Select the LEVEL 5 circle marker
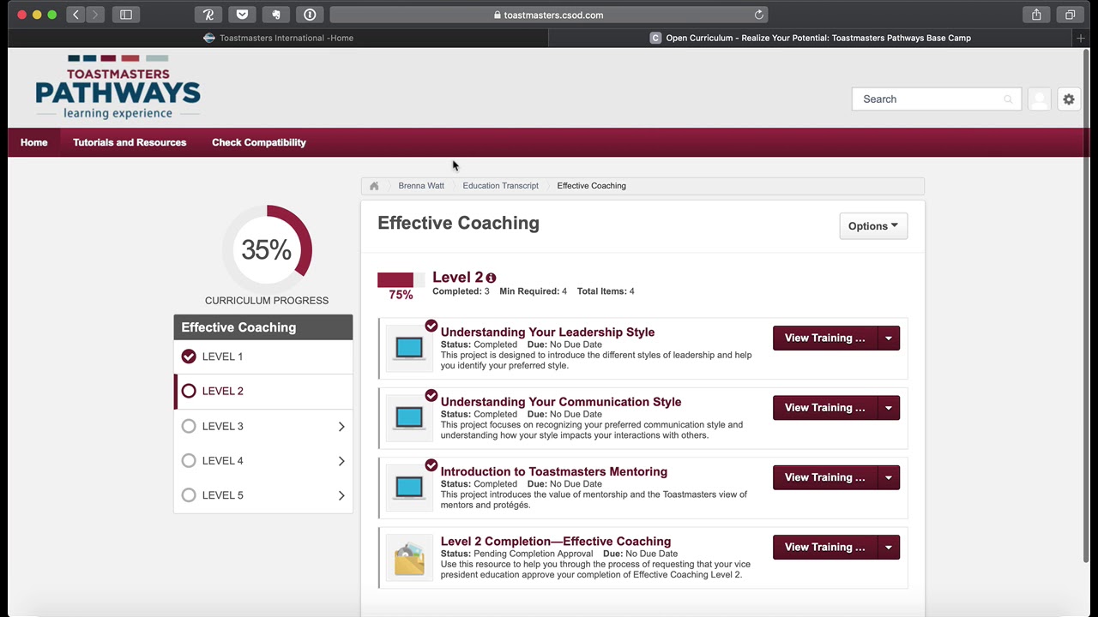 (x=189, y=495)
